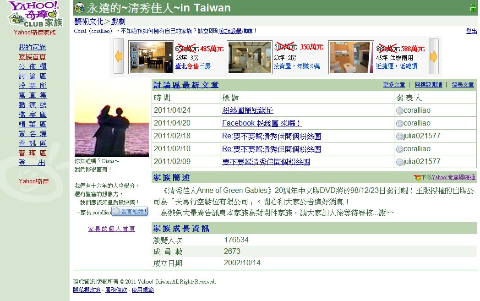The image size is (480, 301).
Task: Click founding date 2002/10/14
Action: (x=242, y=263)
